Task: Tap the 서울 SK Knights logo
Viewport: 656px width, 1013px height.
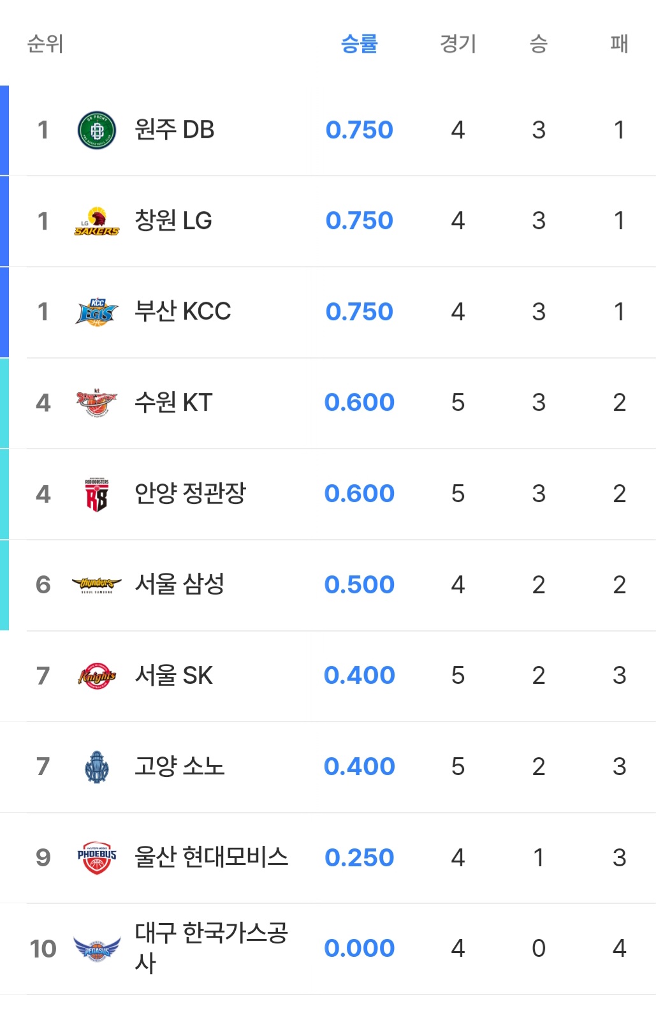Action: pos(97,676)
